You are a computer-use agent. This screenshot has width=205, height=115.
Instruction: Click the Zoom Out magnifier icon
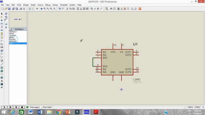click(48, 9)
